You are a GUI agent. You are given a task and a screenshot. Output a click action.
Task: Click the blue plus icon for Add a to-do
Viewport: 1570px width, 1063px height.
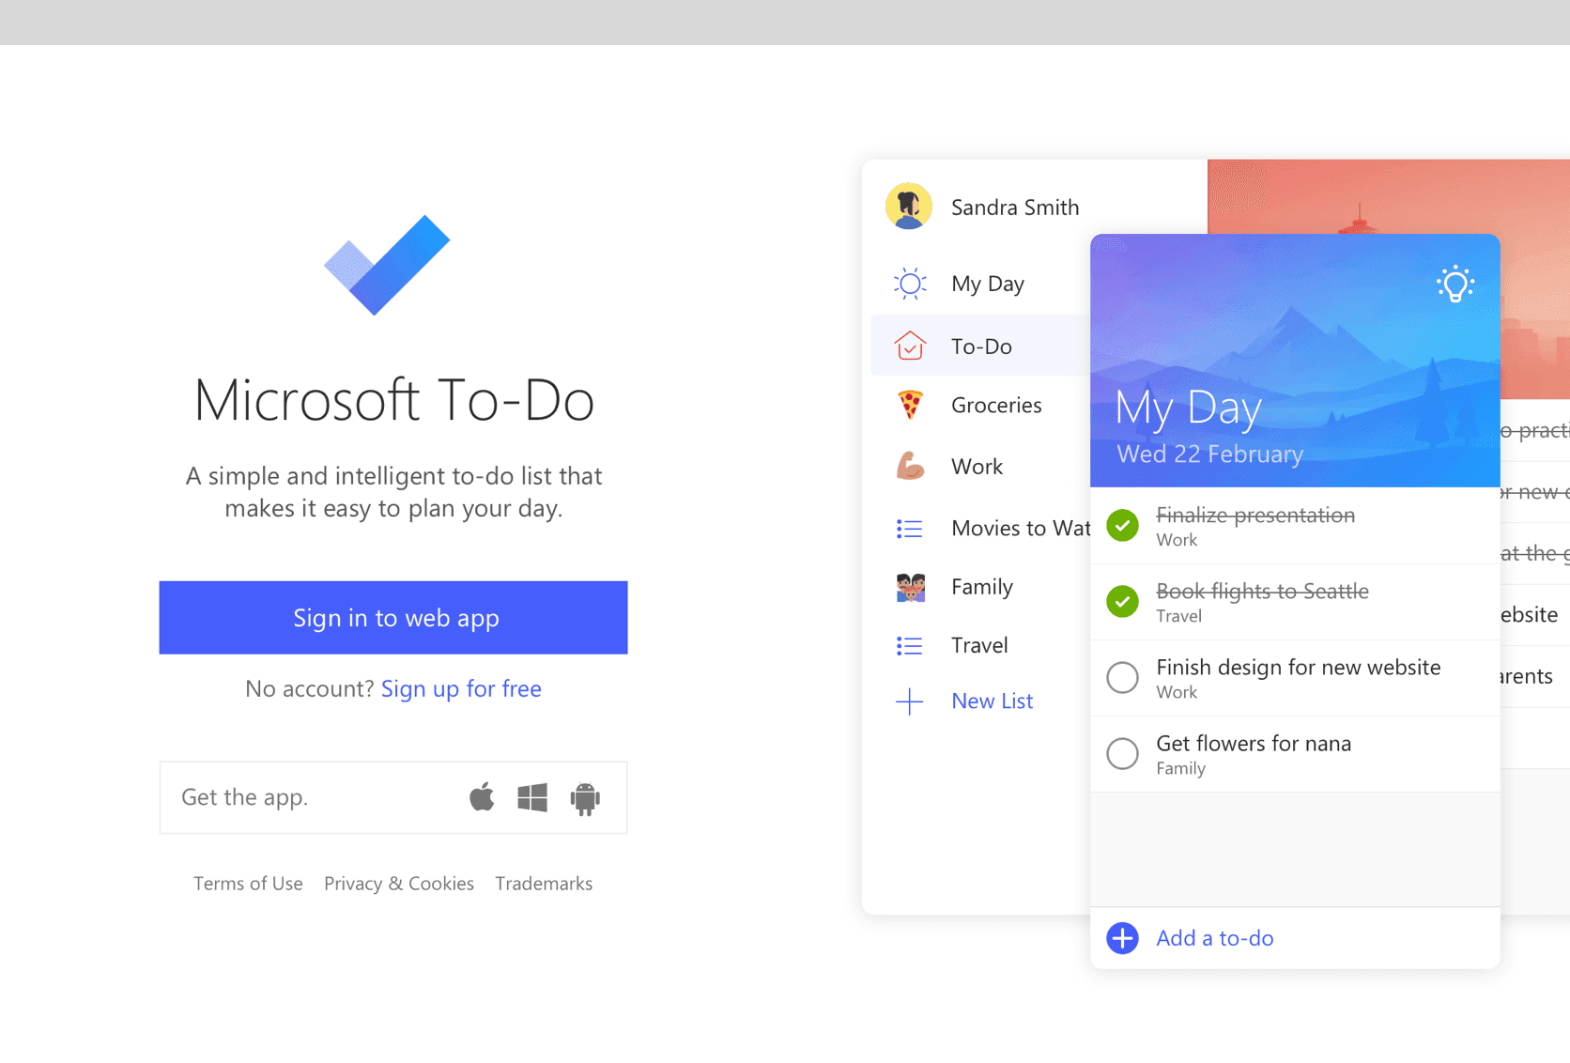pos(1122,938)
